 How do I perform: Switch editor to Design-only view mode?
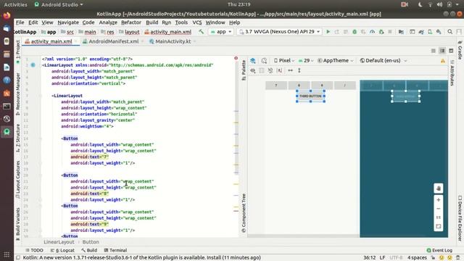(x=451, y=51)
